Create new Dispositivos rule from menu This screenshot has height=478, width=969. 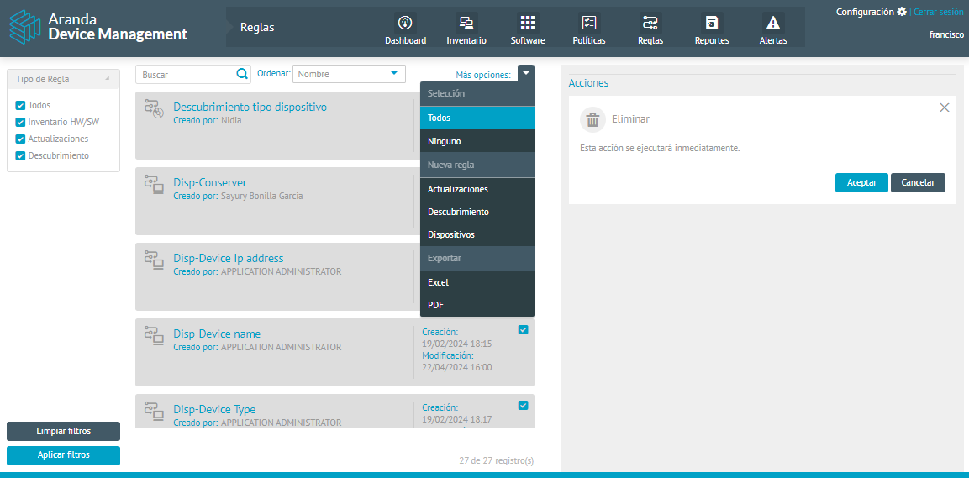pyautogui.click(x=477, y=234)
